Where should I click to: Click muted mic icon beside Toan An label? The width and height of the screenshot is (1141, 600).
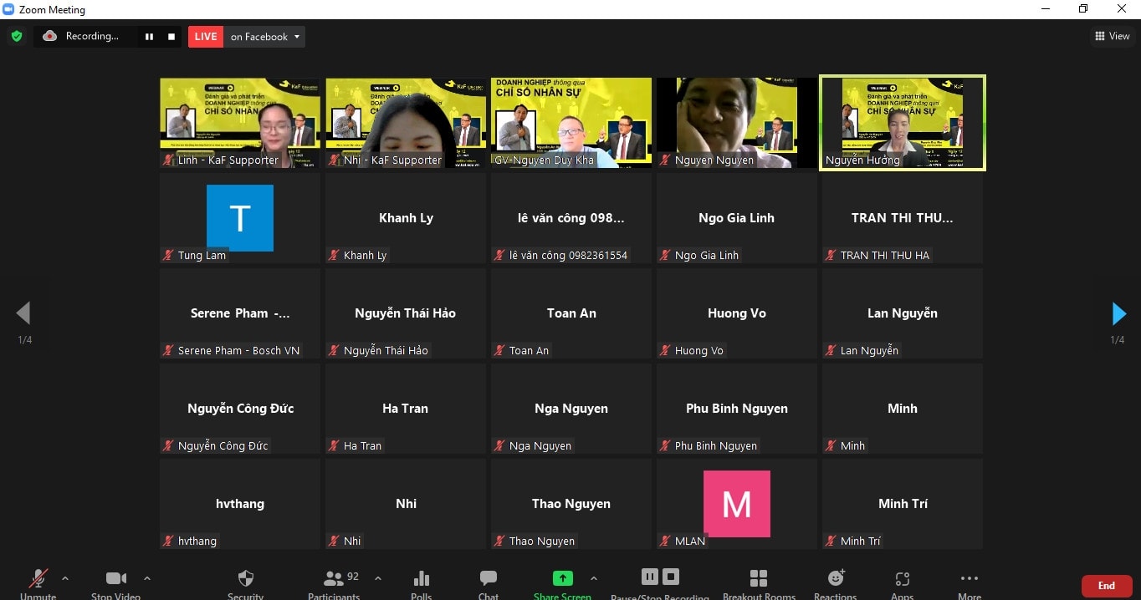pyautogui.click(x=499, y=351)
